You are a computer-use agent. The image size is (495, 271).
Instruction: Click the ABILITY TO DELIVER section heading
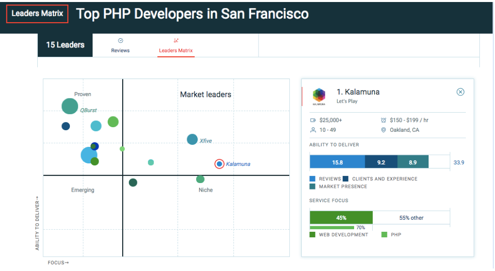point(334,145)
